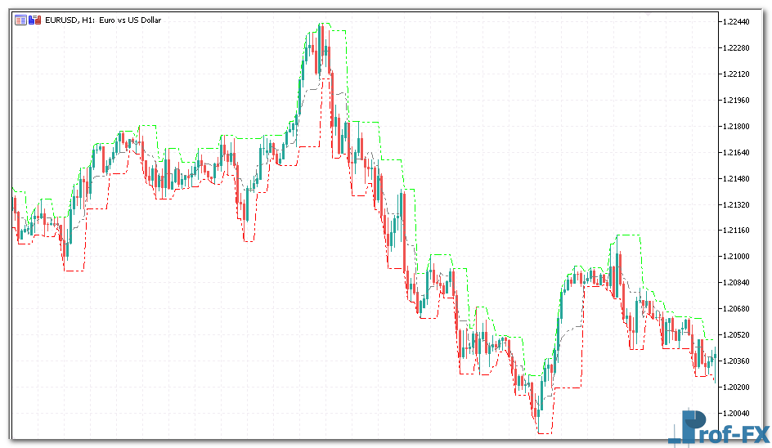Click the 1.21160 price scale label

click(738, 231)
